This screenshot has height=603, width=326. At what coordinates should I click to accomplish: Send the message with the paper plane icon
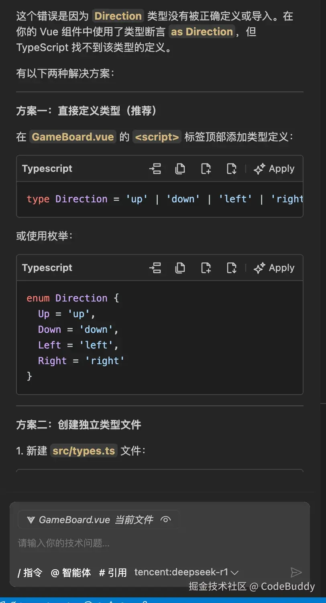click(x=297, y=572)
